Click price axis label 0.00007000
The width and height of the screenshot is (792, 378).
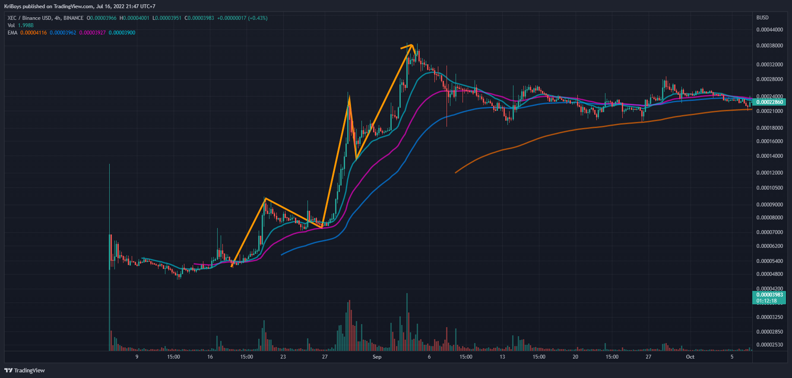[x=770, y=232]
